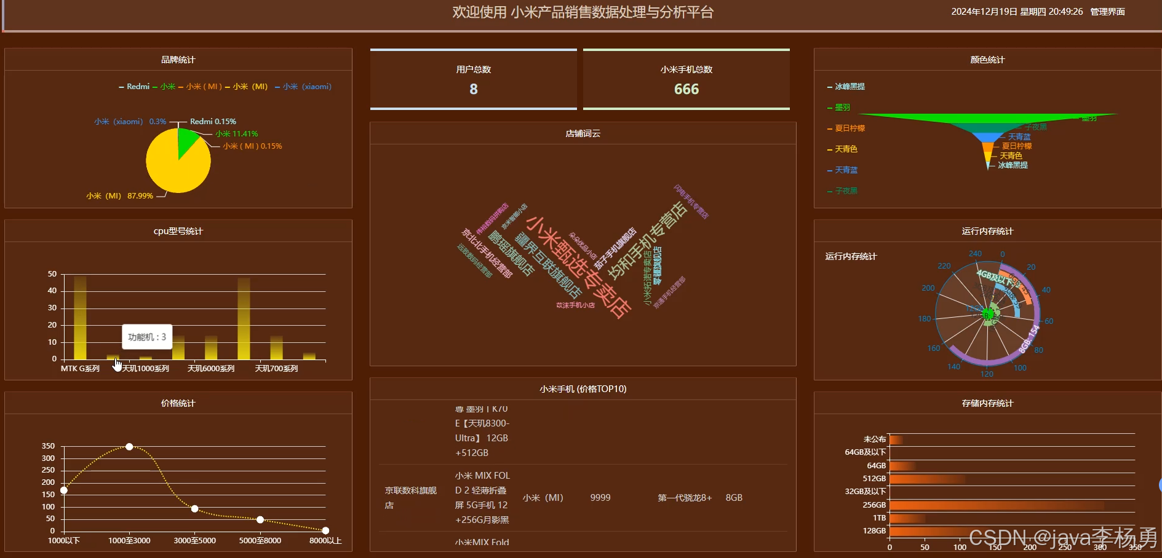Click the 冰峰黑提 label at funnel tip
The width and height of the screenshot is (1162, 558).
[1013, 165]
